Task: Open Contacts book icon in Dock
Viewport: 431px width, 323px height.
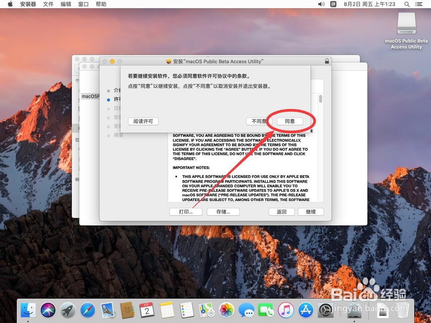Action: coord(127,311)
